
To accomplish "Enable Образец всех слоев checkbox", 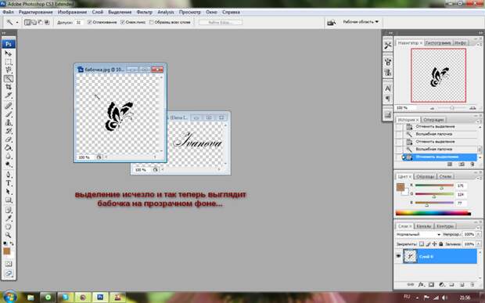I will pos(151,22).
